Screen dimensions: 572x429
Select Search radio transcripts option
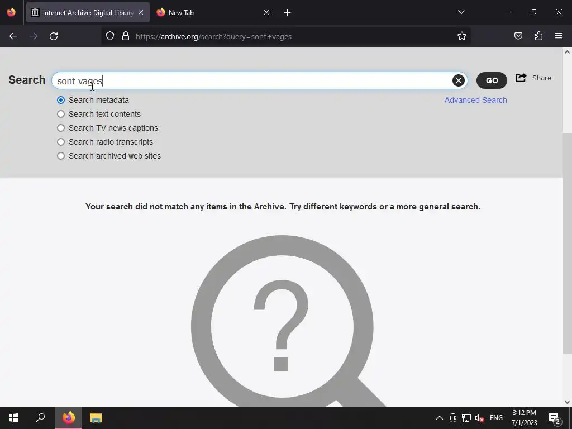tap(61, 142)
